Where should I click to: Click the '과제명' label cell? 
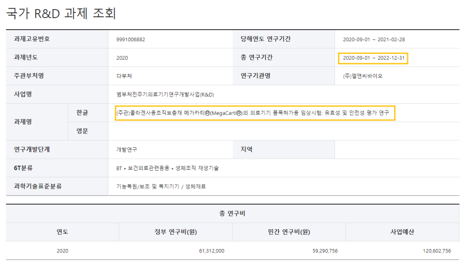pos(37,122)
